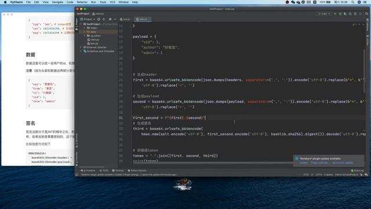This screenshot has width=371, height=209.
Task: Click the green Run button in toolbar
Action: click(335, 14)
